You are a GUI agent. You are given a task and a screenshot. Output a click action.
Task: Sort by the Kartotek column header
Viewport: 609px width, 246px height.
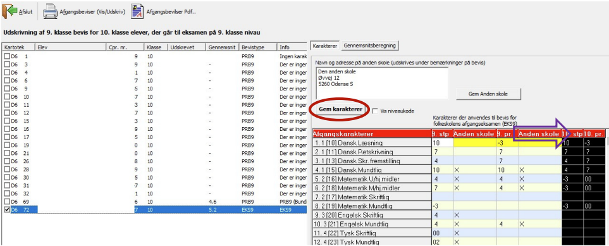tap(18, 47)
